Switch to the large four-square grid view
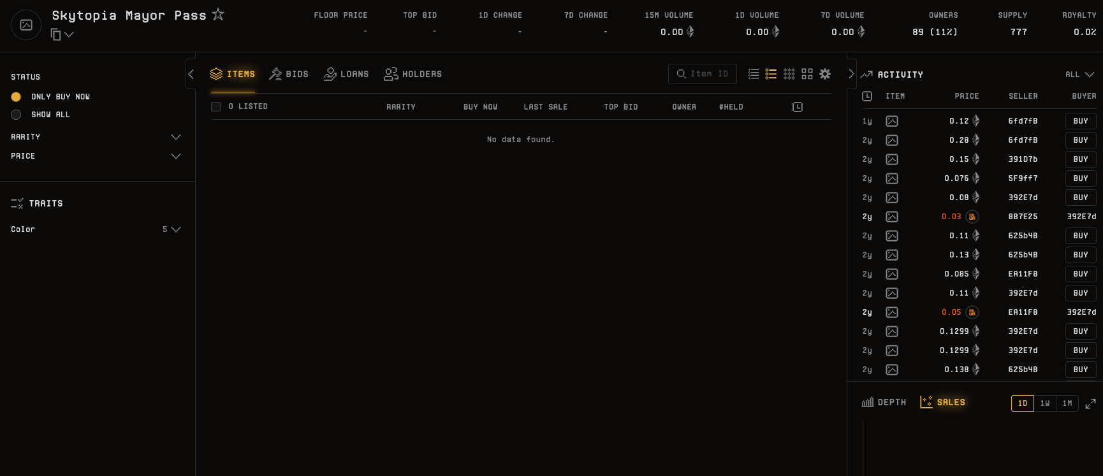 (x=807, y=74)
